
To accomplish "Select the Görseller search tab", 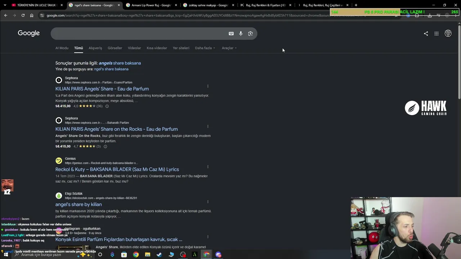I will 115,48.
